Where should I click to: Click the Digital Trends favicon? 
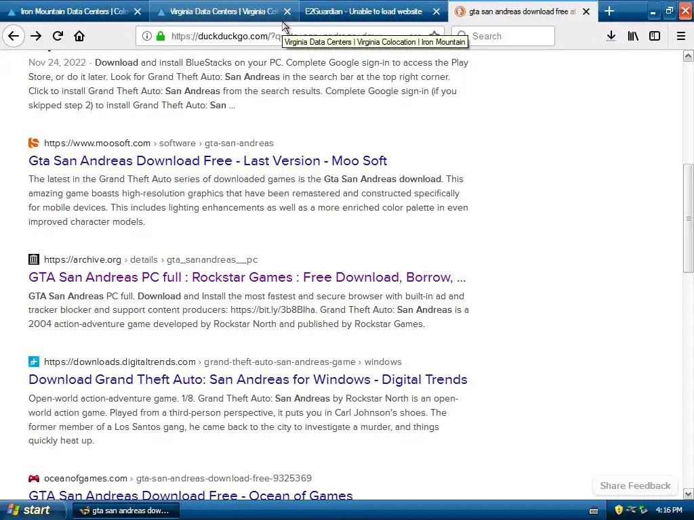(x=34, y=362)
